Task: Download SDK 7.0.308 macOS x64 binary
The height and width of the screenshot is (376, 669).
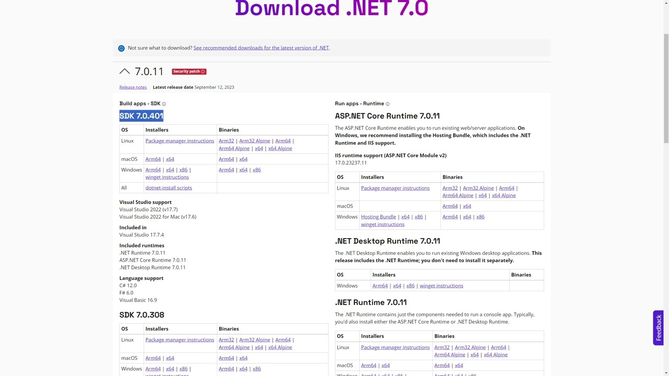Action: point(243,358)
